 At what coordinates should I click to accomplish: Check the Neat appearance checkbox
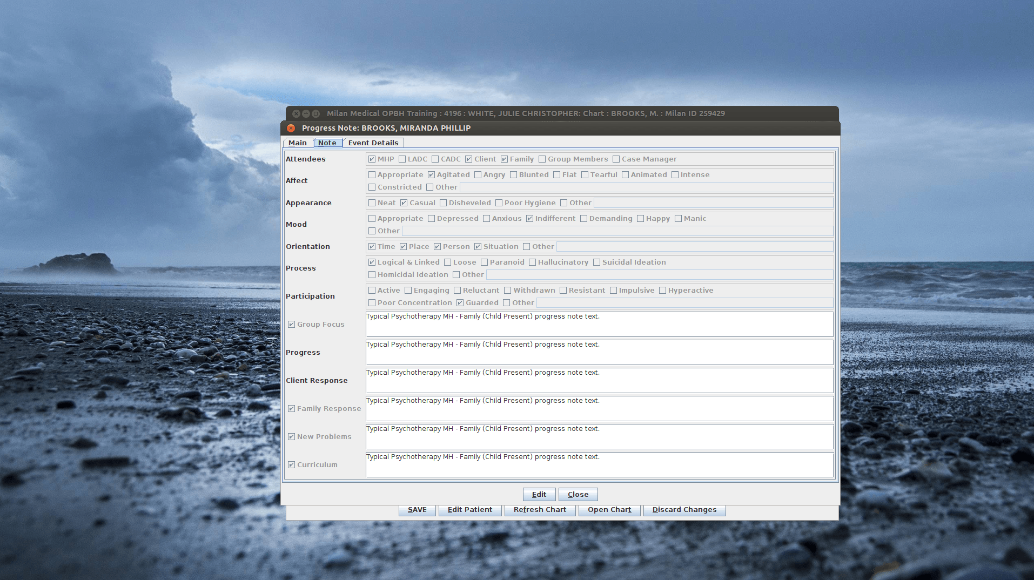coord(372,203)
